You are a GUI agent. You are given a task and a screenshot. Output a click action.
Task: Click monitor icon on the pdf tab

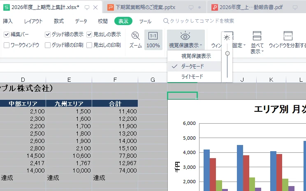point(295,8)
